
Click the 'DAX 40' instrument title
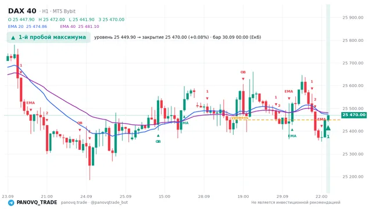(x=22, y=11)
